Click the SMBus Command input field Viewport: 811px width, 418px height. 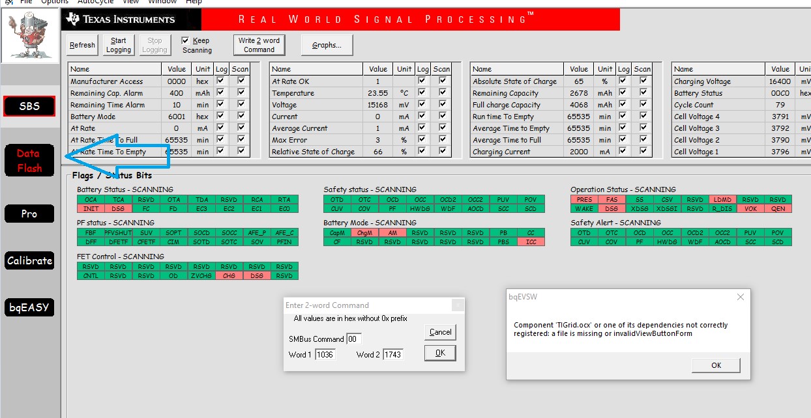tap(353, 339)
